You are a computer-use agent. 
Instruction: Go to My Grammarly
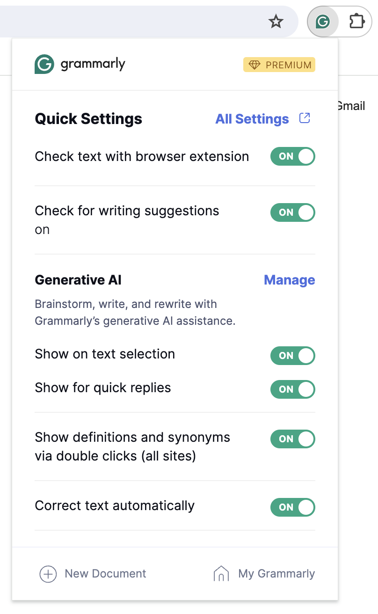tap(276, 574)
